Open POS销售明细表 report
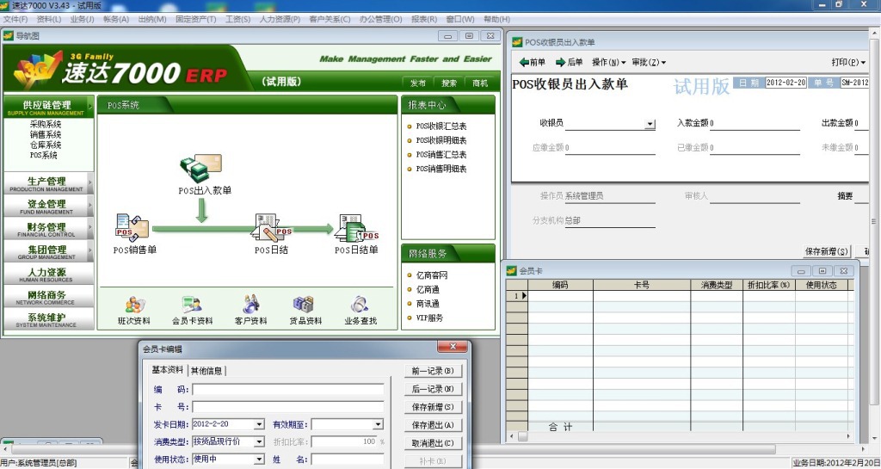This screenshot has width=881, height=469. [x=441, y=169]
